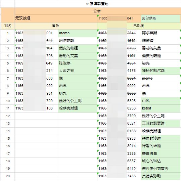Click the '排名' column header cell
This screenshot has height=181, width=181.
tap(8, 26)
